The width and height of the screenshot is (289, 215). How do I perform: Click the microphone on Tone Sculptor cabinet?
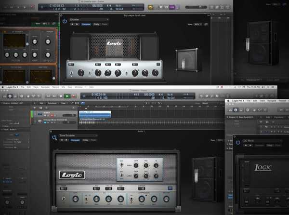pos(197,175)
